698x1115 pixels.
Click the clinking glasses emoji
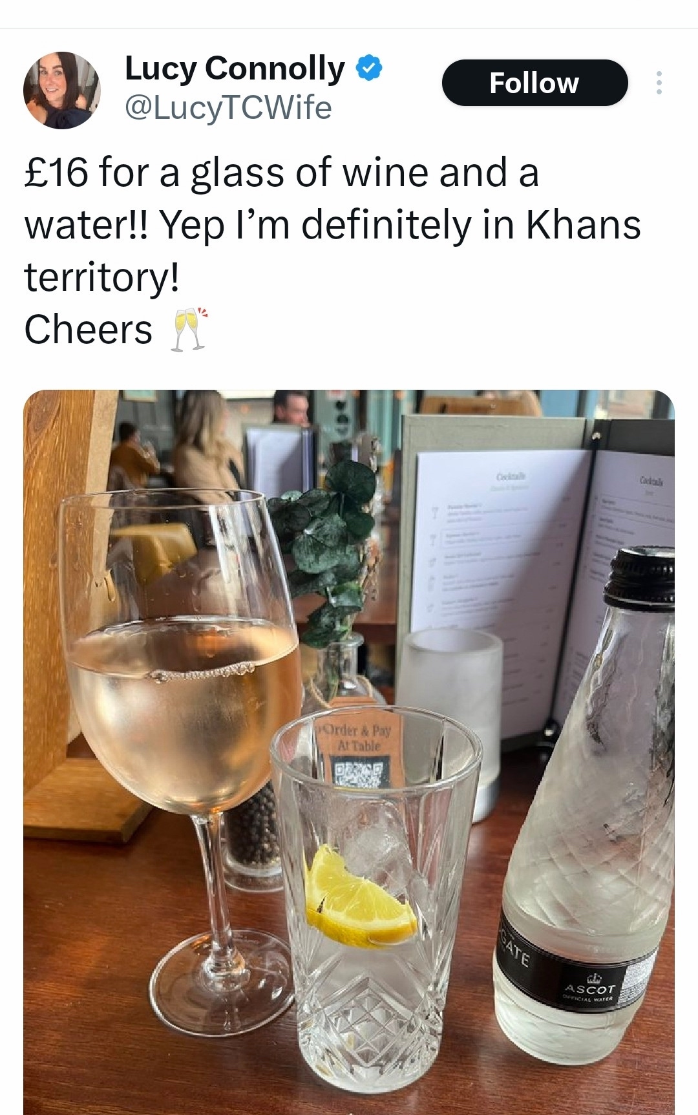[189, 330]
